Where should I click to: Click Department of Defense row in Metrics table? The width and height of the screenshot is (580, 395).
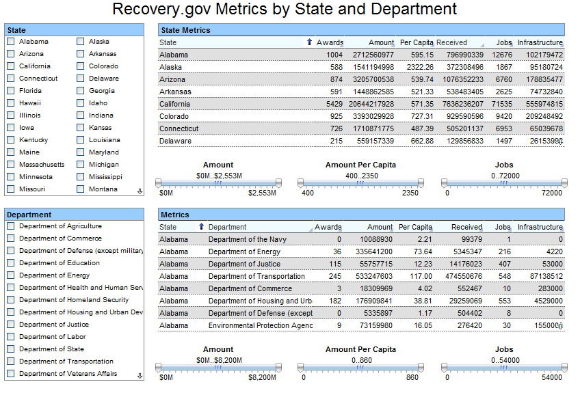pyautogui.click(x=361, y=314)
